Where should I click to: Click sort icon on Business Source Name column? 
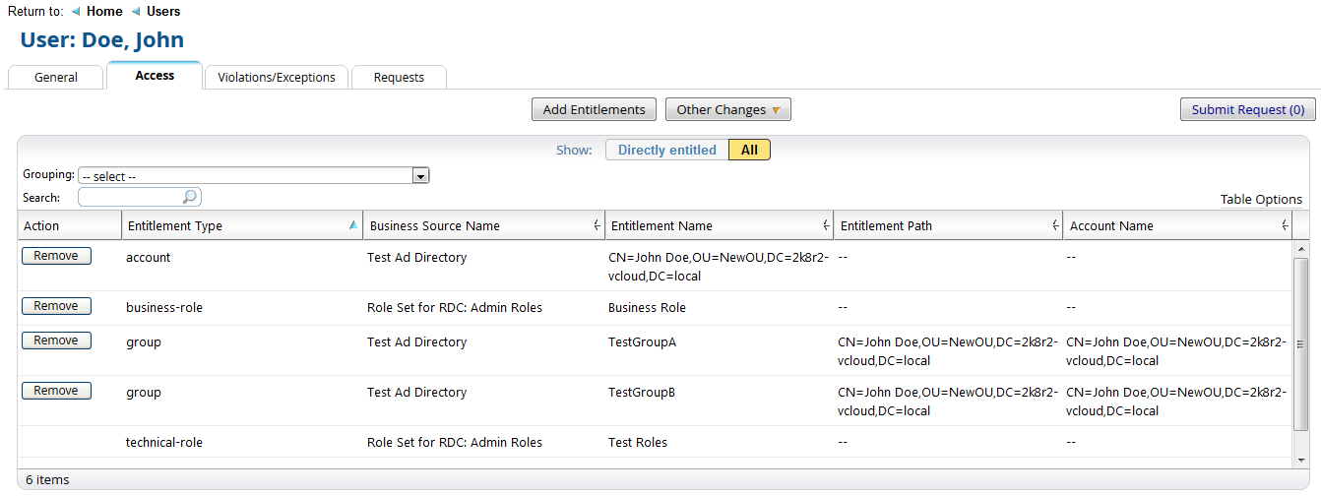(597, 225)
